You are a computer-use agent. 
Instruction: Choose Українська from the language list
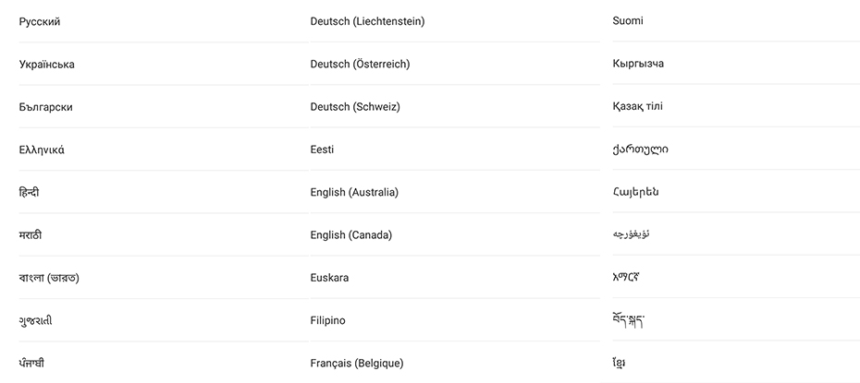click(47, 65)
